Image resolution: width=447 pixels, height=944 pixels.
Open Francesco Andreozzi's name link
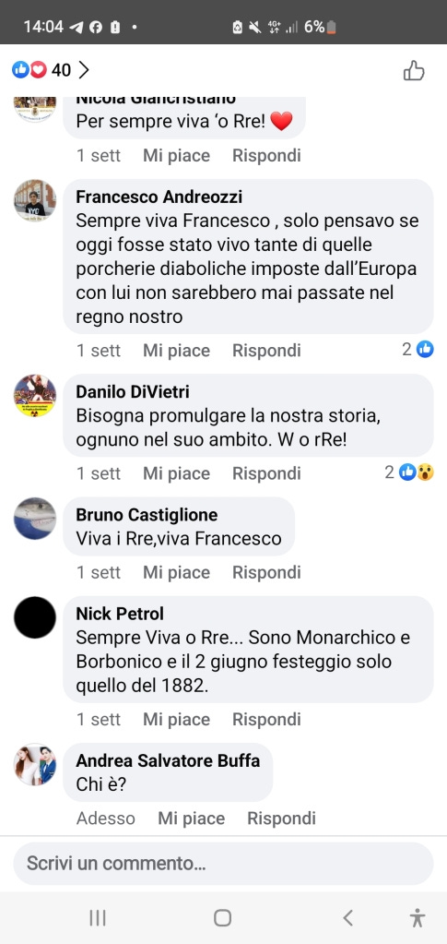[159, 197]
